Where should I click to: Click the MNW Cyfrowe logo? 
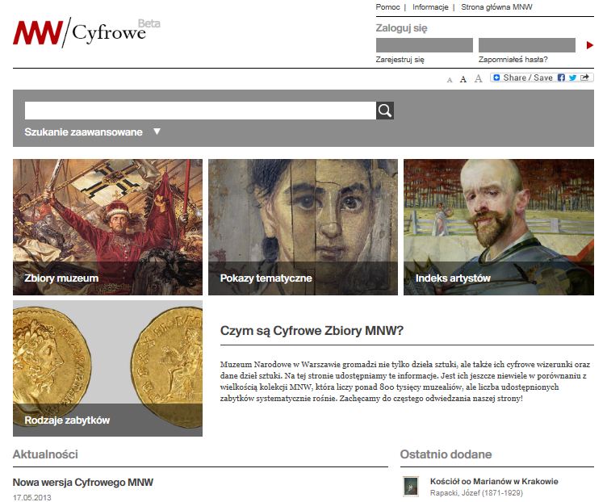click(86, 32)
